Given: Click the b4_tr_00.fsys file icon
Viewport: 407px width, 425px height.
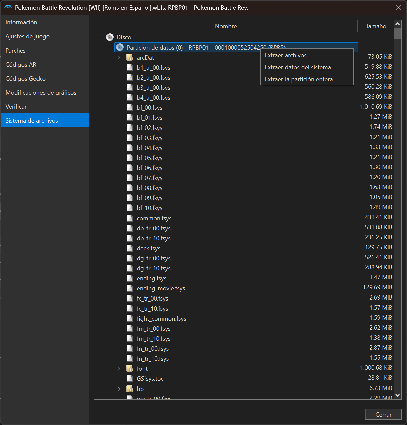Looking at the screenshot, I should coord(130,97).
